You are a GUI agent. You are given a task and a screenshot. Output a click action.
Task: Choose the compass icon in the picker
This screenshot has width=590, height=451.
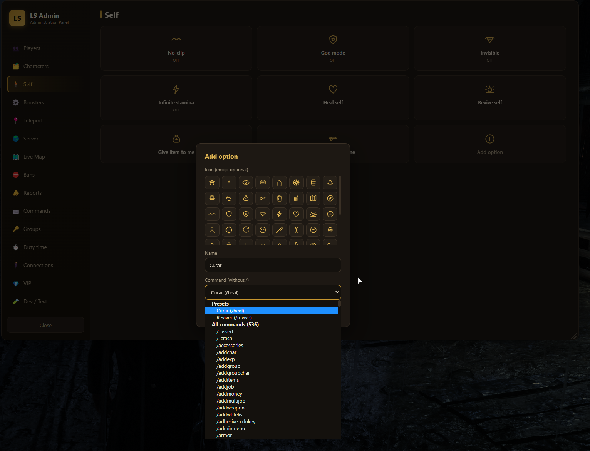(x=330, y=198)
